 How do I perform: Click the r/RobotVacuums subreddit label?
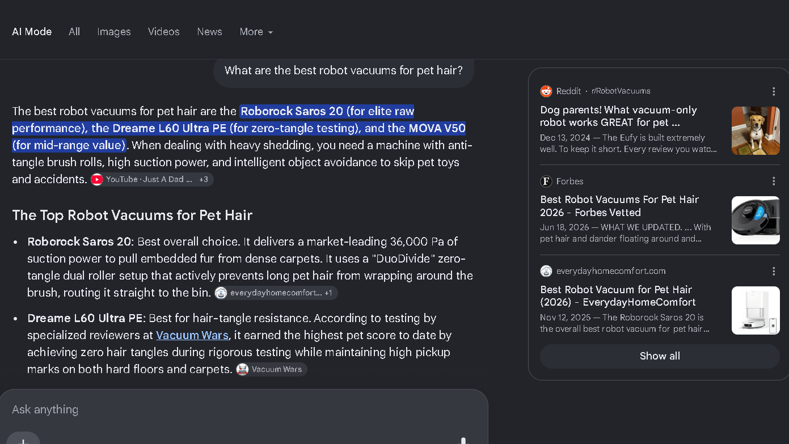[x=621, y=91]
